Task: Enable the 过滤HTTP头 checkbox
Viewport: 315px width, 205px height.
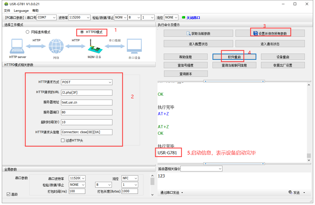Action: pyautogui.click(x=63, y=140)
